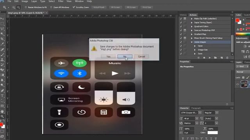Enable Resize Windows to Fit checkbox
The image size is (250, 140).
coord(26,7)
